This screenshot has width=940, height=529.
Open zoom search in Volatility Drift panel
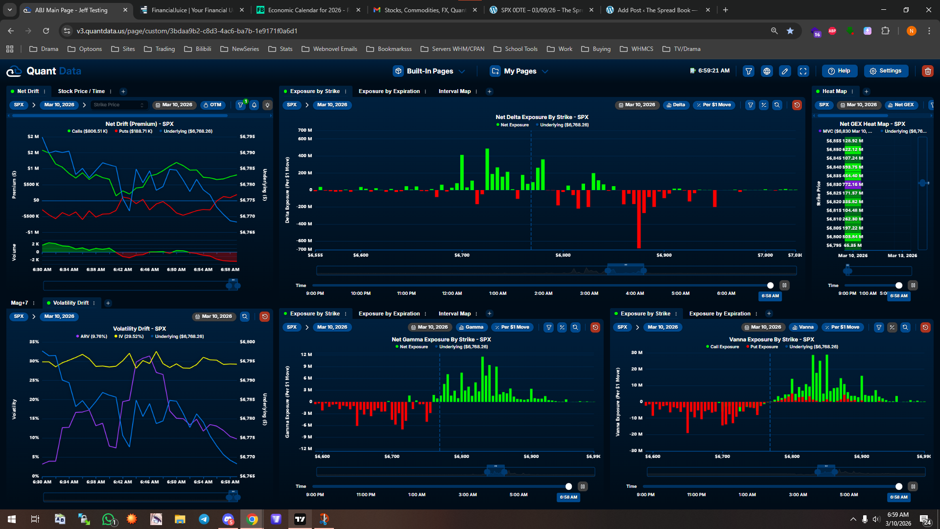(x=245, y=316)
